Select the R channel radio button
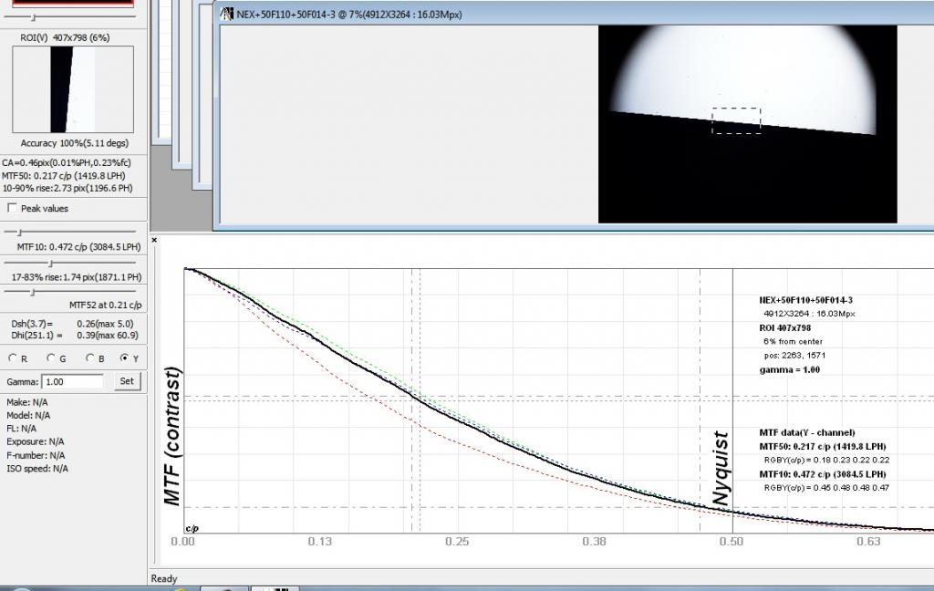The width and height of the screenshot is (934, 591). pyautogui.click(x=12, y=358)
